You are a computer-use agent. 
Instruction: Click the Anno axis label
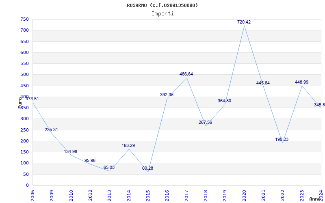point(315,199)
